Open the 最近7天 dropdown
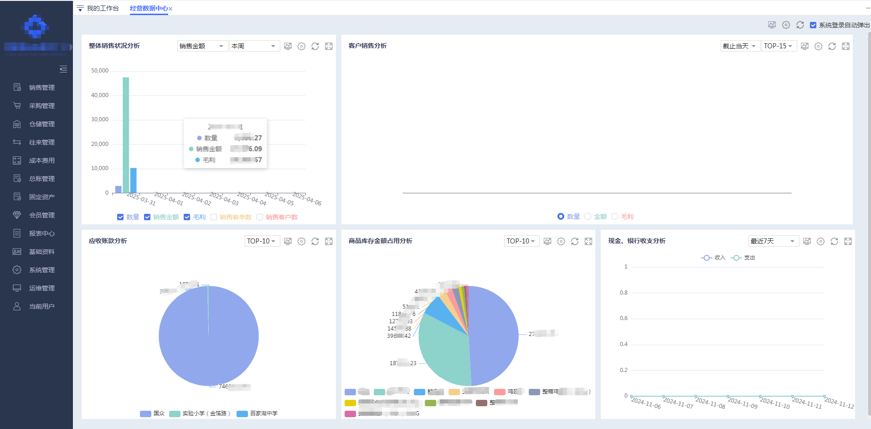Viewport: 871px width, 429px height. 773,241
